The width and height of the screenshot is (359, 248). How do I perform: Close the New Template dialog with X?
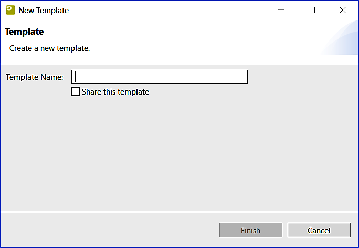pyautogui.click(x=343, y=10)
